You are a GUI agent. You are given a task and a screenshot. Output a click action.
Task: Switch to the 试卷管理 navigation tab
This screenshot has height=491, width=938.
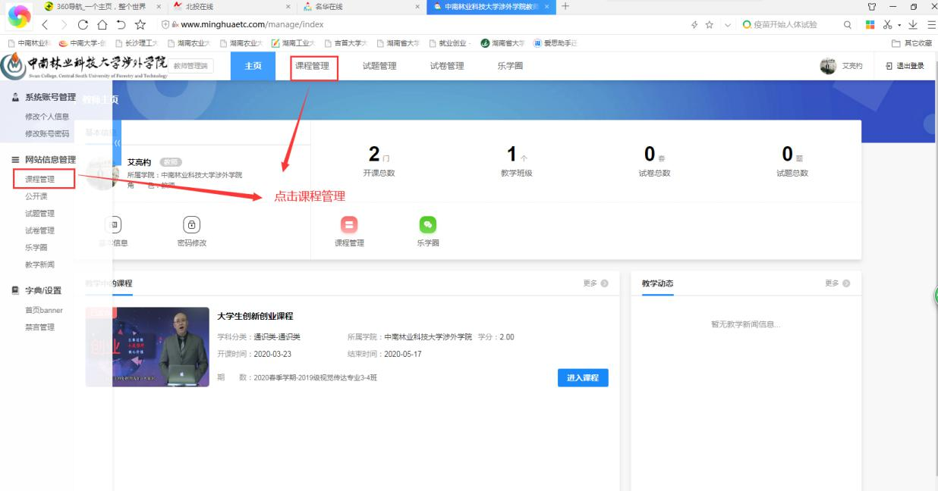coord(447,66)
